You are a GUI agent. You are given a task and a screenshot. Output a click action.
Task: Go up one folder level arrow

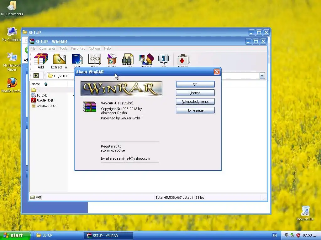pos(36,76)
